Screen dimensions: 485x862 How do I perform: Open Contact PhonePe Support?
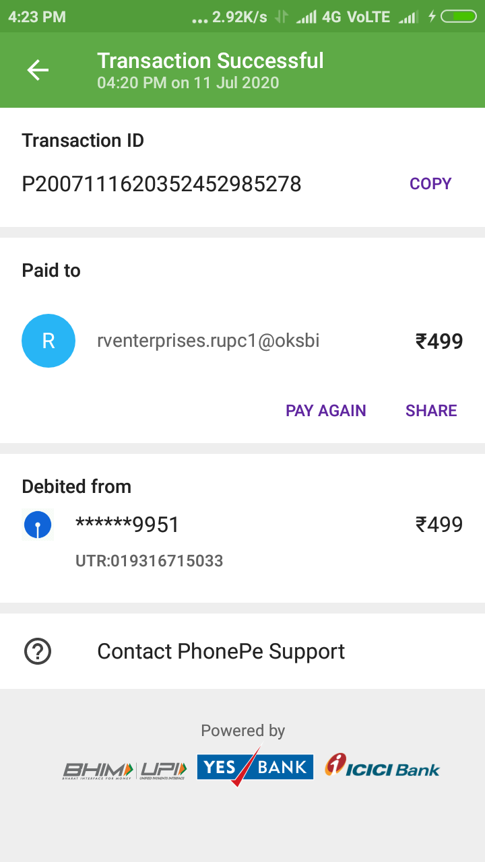pyautogui.click(x=221, y=651)
